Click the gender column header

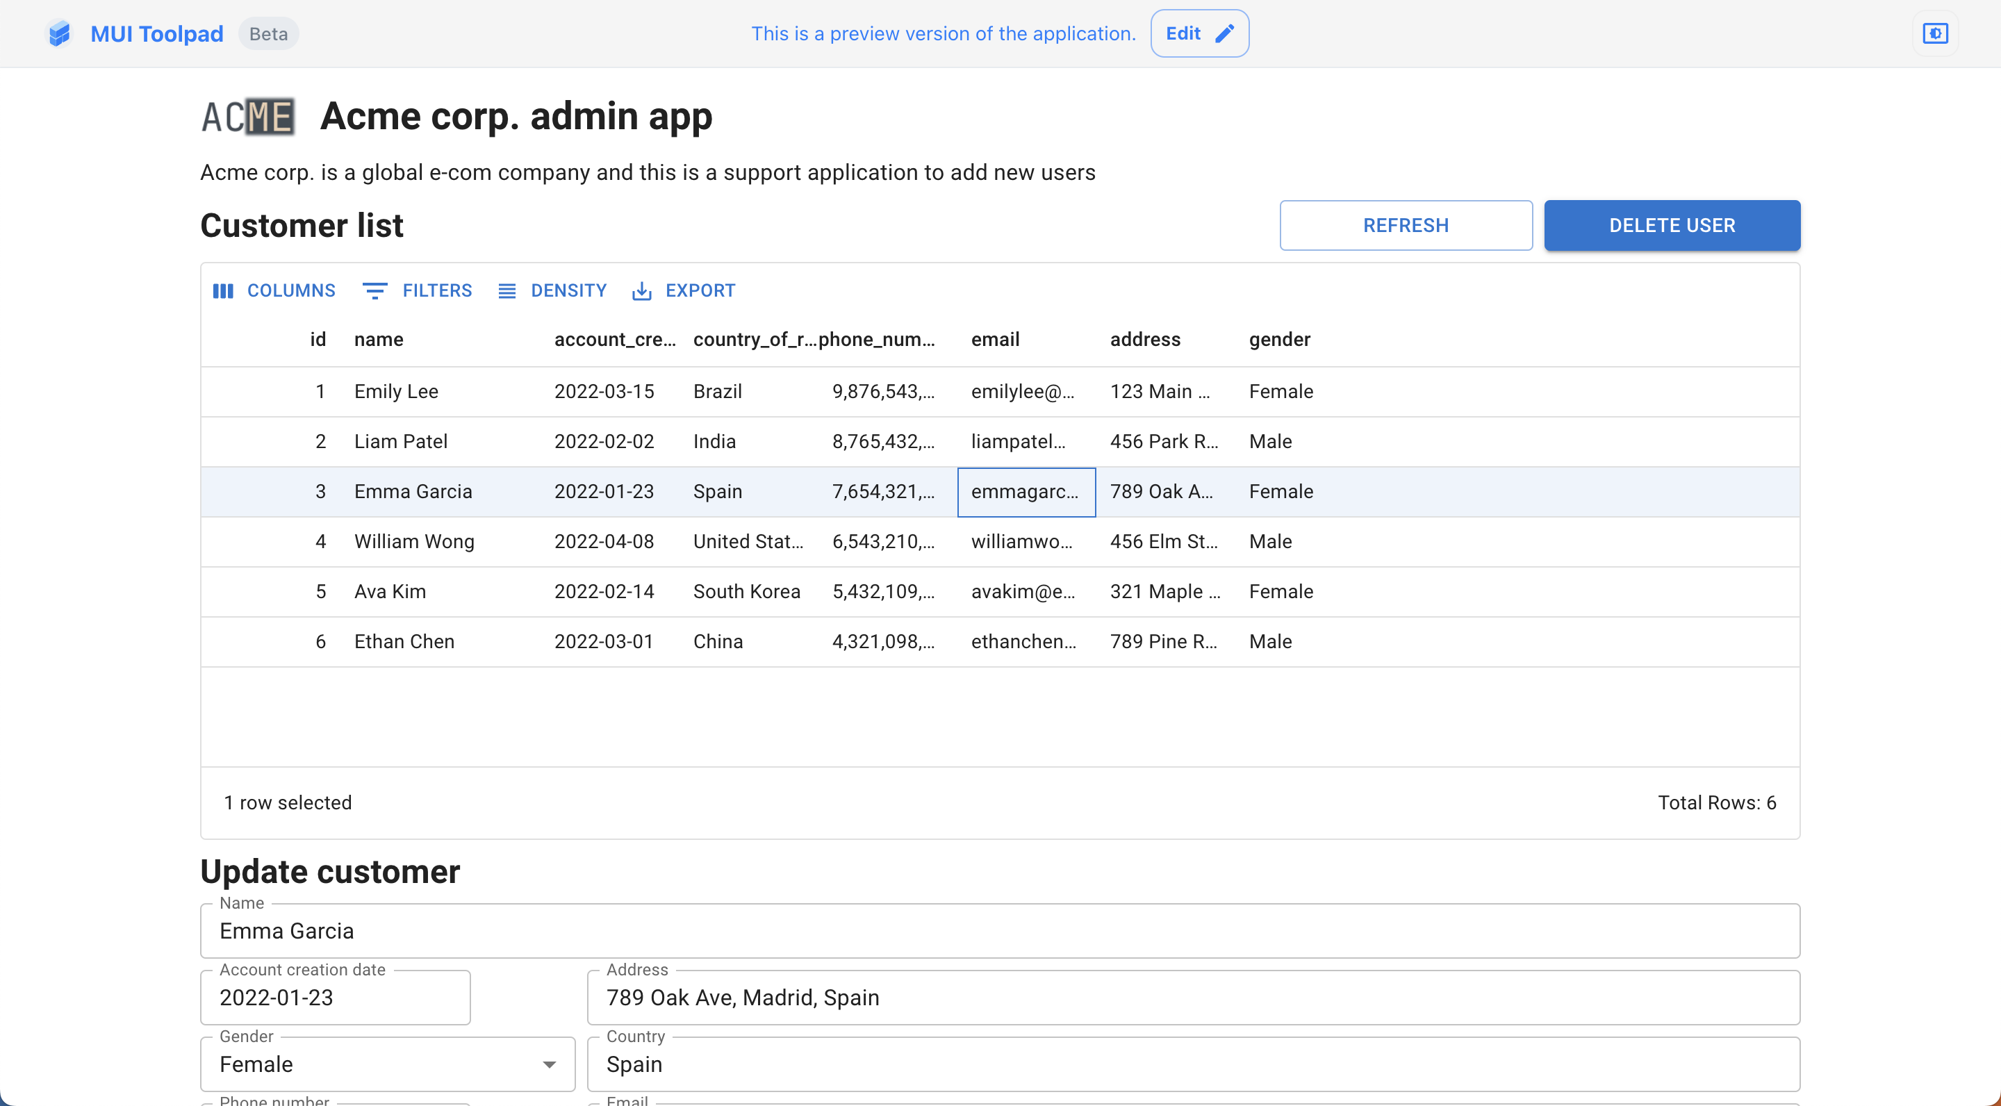1278,340
